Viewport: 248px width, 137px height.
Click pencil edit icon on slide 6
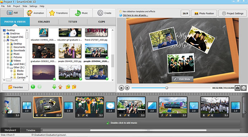point(125,115)
